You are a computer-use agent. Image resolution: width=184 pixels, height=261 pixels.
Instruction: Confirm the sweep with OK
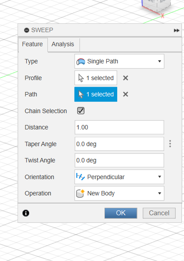click(x=121, y=213)
